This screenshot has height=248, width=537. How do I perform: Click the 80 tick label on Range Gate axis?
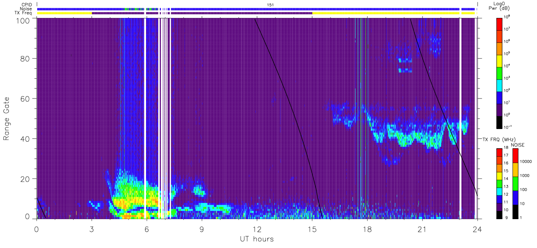pyautogui.click(x=25, y=59)
